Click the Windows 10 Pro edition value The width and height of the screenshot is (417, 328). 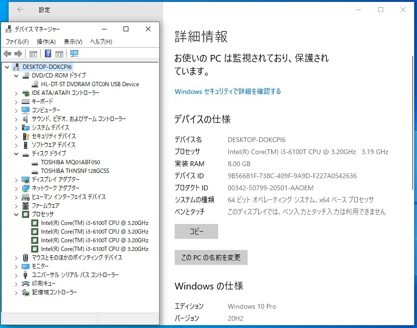tap(252, 306)
